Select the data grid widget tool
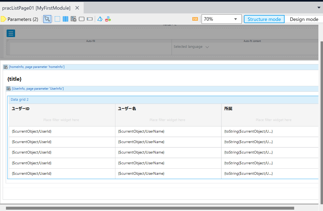323x211 pixels. pos(73,19)
